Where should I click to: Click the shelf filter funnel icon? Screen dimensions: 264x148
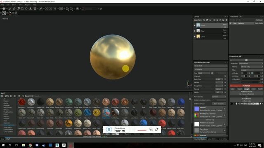(x=19, y=96)
